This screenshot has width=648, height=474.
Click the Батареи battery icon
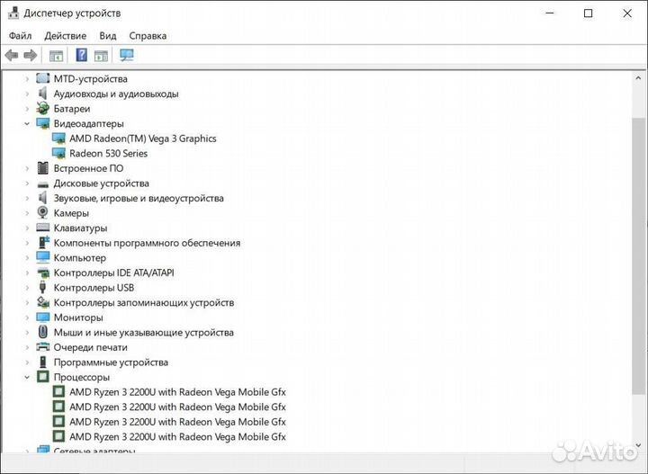[43, 109]
